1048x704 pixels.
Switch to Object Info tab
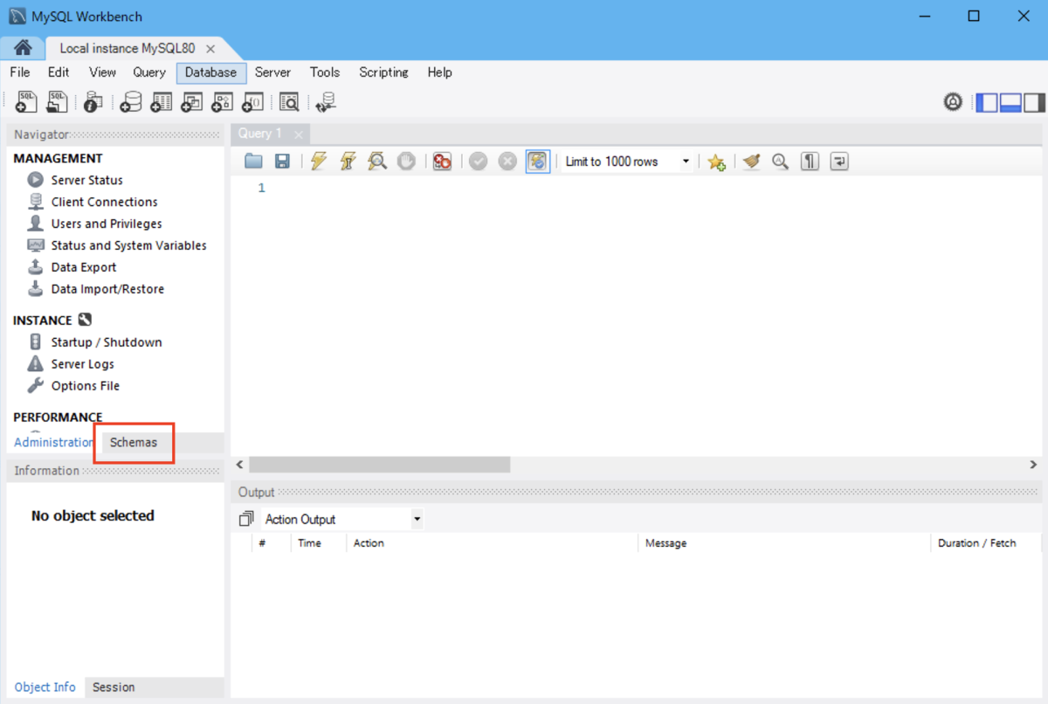pyautogui.click(x=45, y=687)
